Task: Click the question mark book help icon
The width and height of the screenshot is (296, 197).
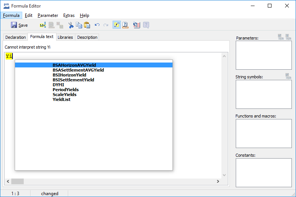Action: pos(125,25)
